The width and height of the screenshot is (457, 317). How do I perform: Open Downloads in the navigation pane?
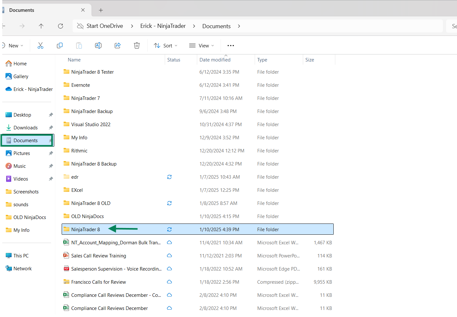click(25, 128)
